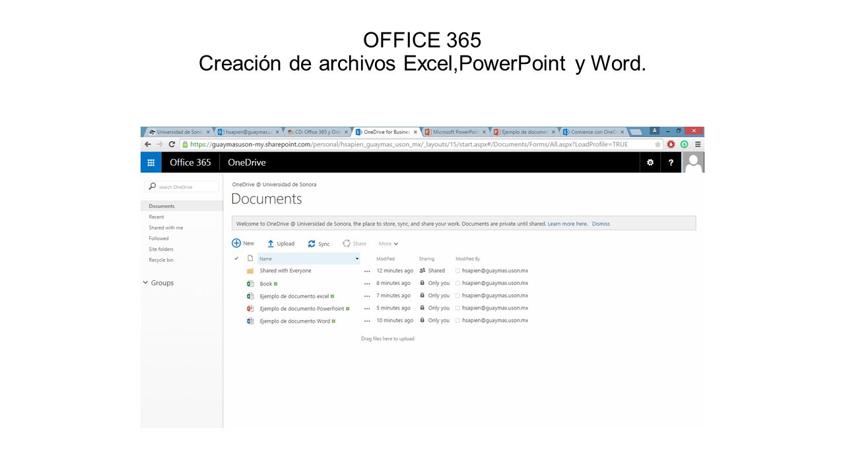Toggle presence checkbox in Book row
Image resolution: width=845 pixels, height=475 pixels.
pyautogui.click(x=457, y=283)
